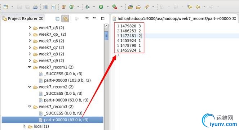Image resolution: width=239 pixels, height=130 pixels.
Task: Click the Project Explorer vertical scrollbar thumb
Action: point(106,36)
